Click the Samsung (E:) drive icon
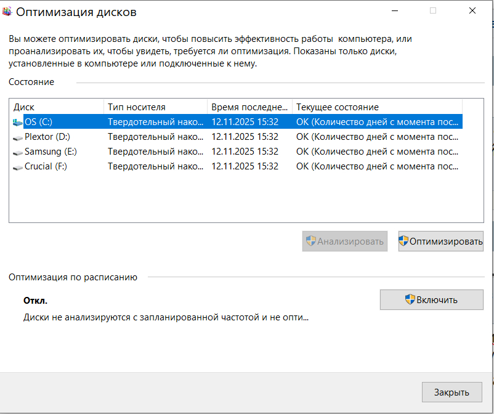Image resolution: width=494 pixels, height=414 pixels. [18, 152]
